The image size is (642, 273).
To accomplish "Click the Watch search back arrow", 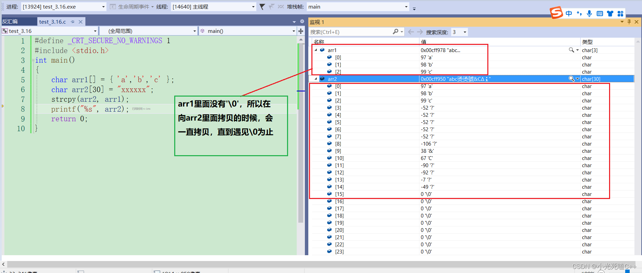I will click(x=411, y=32).
